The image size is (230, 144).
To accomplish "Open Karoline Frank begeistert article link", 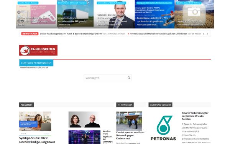I will [107, 137].
